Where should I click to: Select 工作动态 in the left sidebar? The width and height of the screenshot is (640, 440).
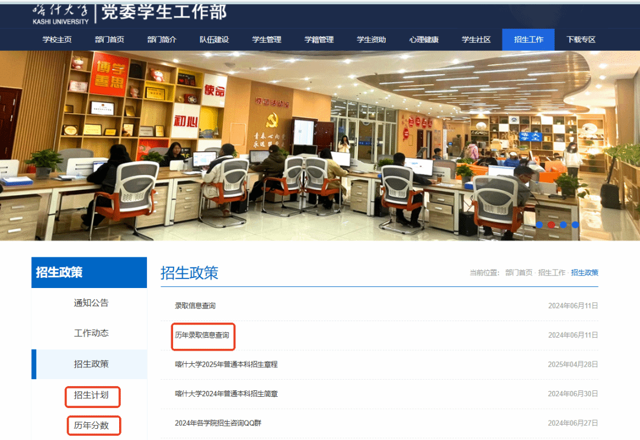click(91, 333)
